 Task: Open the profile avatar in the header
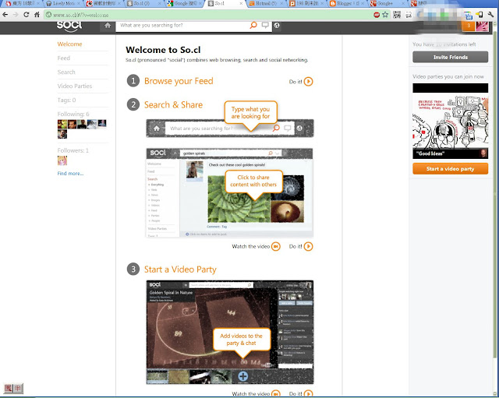coord(482,26)
